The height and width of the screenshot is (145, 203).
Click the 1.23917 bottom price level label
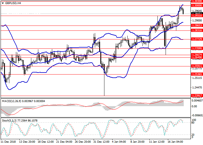coord(197,95)
